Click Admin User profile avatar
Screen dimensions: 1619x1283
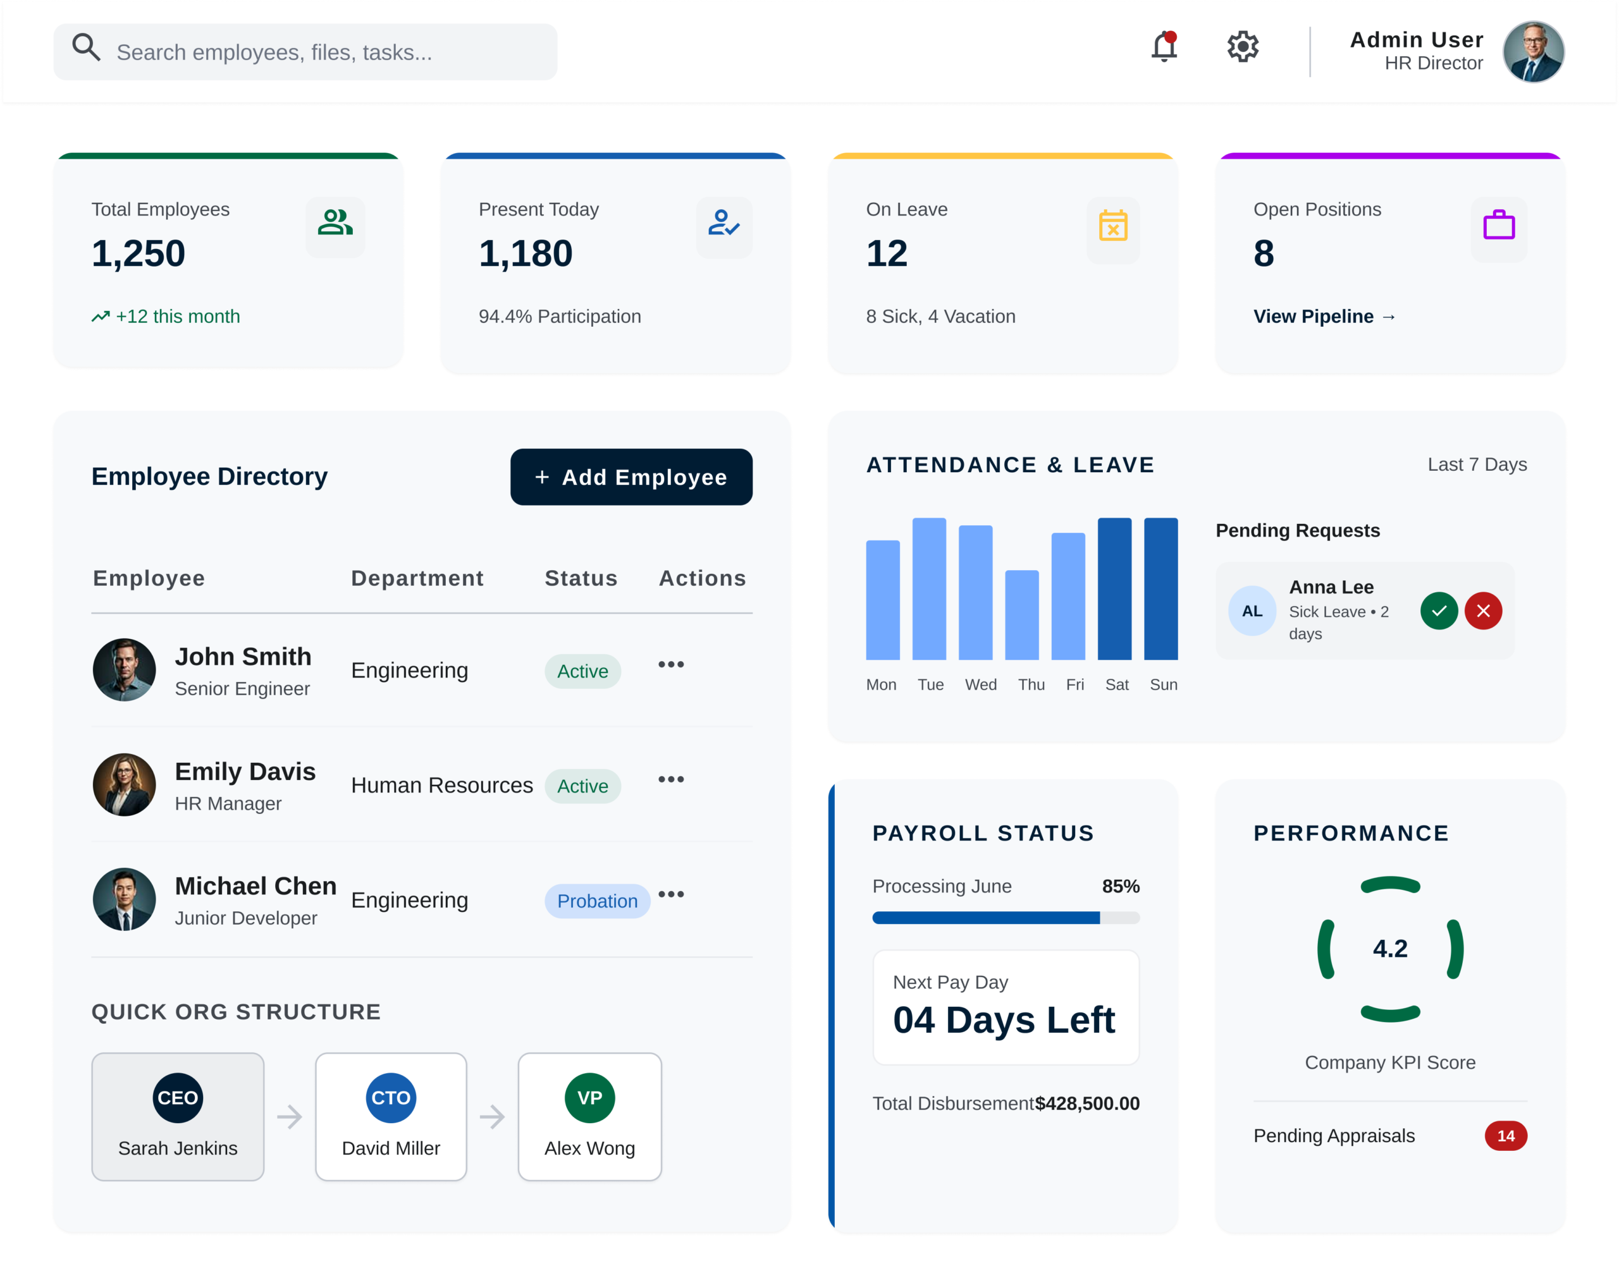pyautogui.click(x=1532, y=52)
